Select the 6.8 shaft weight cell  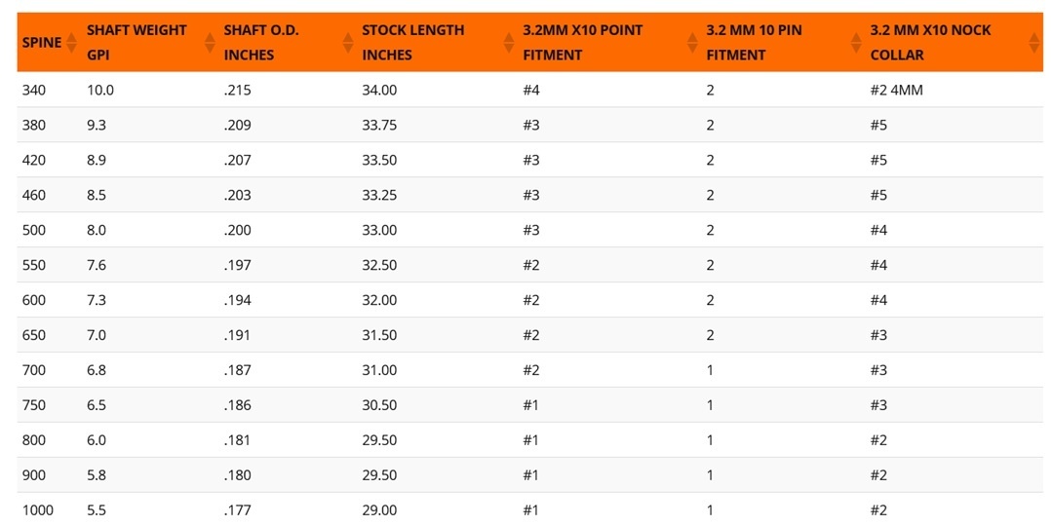tap(97, 370)
